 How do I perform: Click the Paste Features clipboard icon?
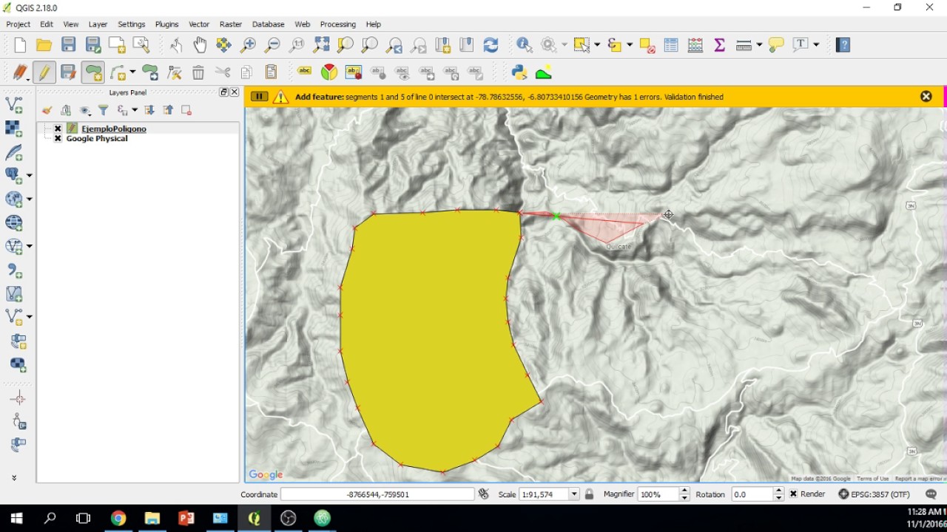pos(271,72)
